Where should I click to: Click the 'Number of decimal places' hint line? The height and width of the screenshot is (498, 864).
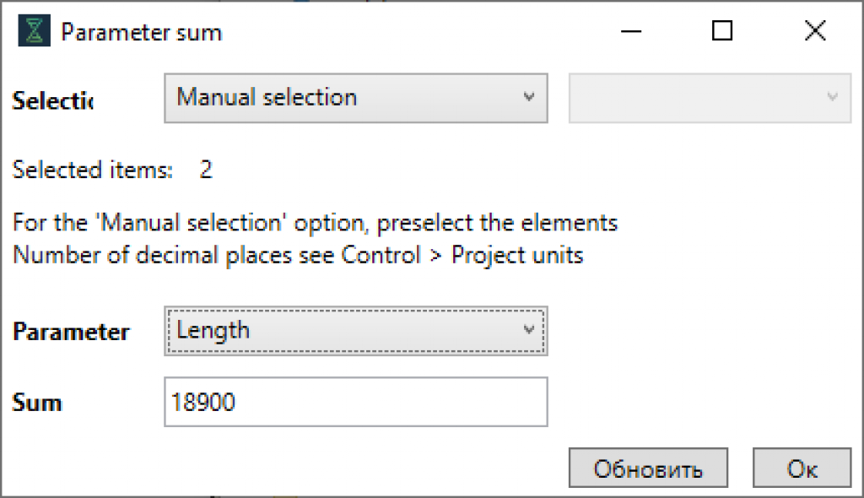coord(298,256)
